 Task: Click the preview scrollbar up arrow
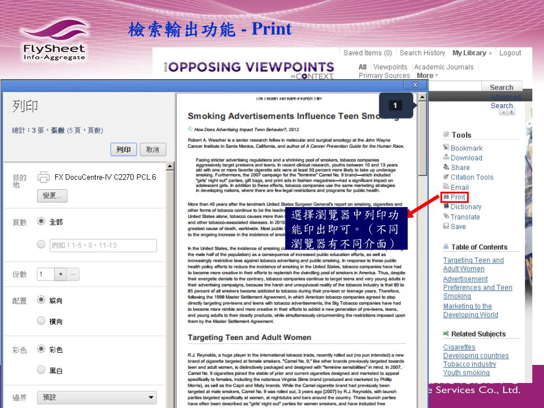422,97
